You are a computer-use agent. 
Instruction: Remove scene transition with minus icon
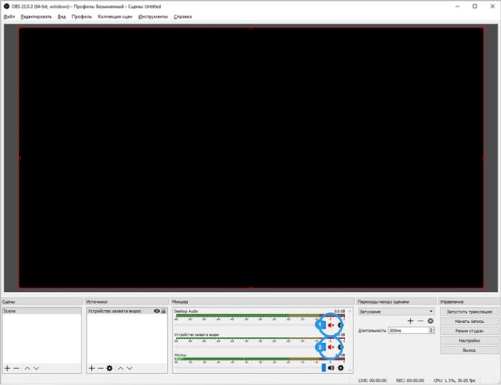point(420,321)
